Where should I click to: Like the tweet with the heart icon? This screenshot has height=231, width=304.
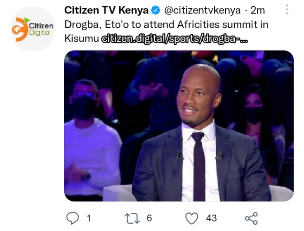point(192,218)
